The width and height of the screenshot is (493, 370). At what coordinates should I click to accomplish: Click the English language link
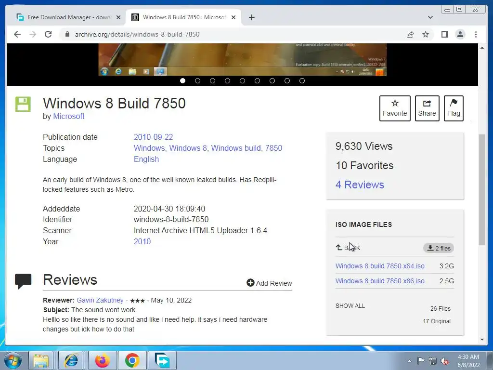point(146,159)
